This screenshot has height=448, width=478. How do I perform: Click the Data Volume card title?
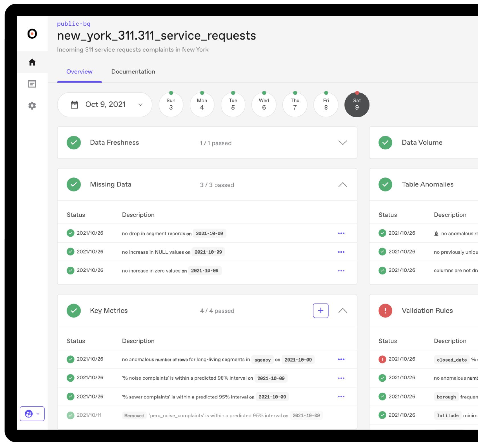point(422,143)
